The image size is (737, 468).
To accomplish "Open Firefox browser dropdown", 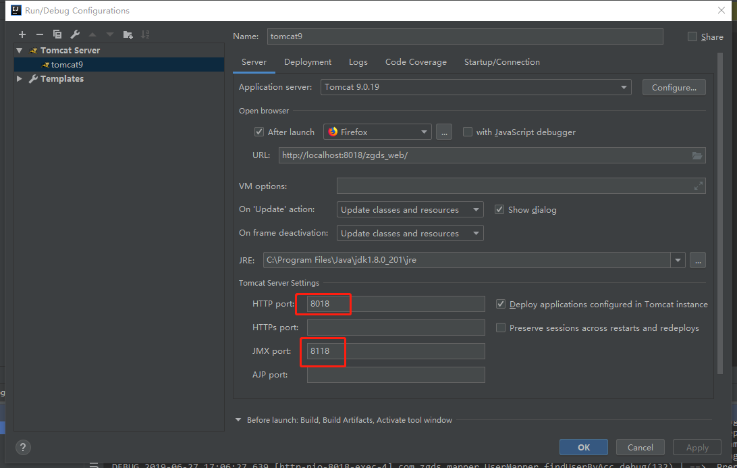I will tap(377, 132).
